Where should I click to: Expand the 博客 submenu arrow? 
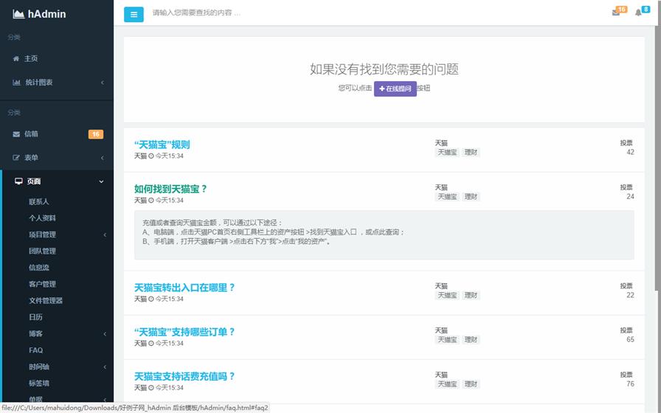[x=105, y=334]
